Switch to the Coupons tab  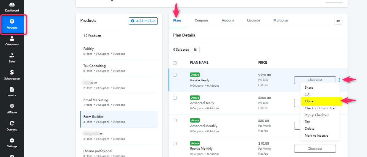201,21
